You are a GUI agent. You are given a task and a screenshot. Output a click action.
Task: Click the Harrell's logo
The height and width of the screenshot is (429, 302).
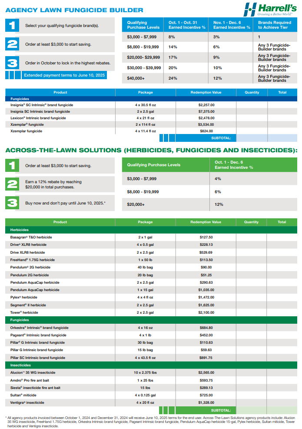pyautogui.click(x=270, y=10)
